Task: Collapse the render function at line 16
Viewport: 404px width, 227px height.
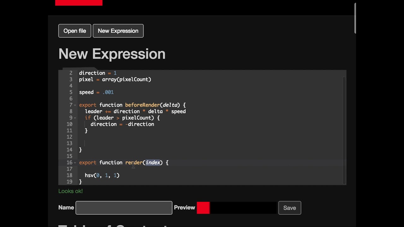Action: 75,163
